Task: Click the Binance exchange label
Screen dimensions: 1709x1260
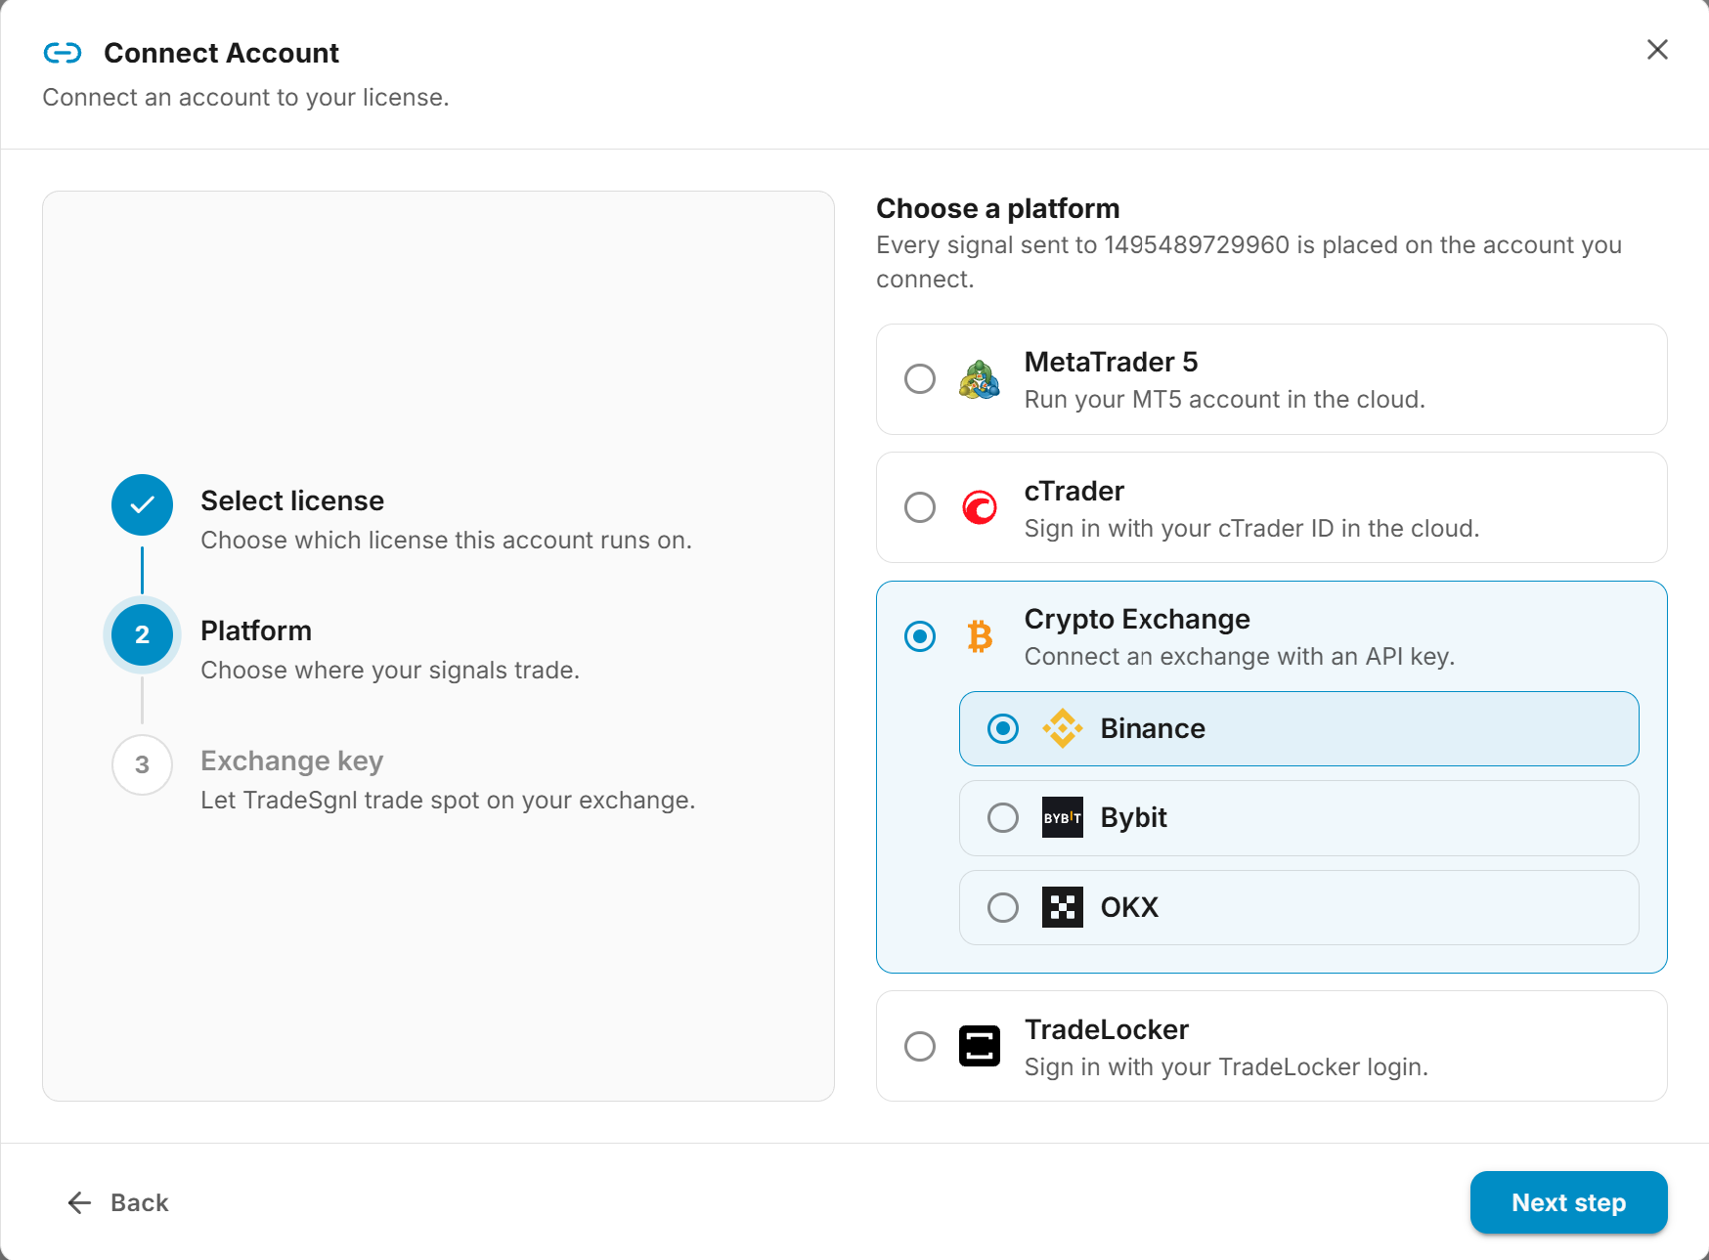Action: coord(1153,728)
